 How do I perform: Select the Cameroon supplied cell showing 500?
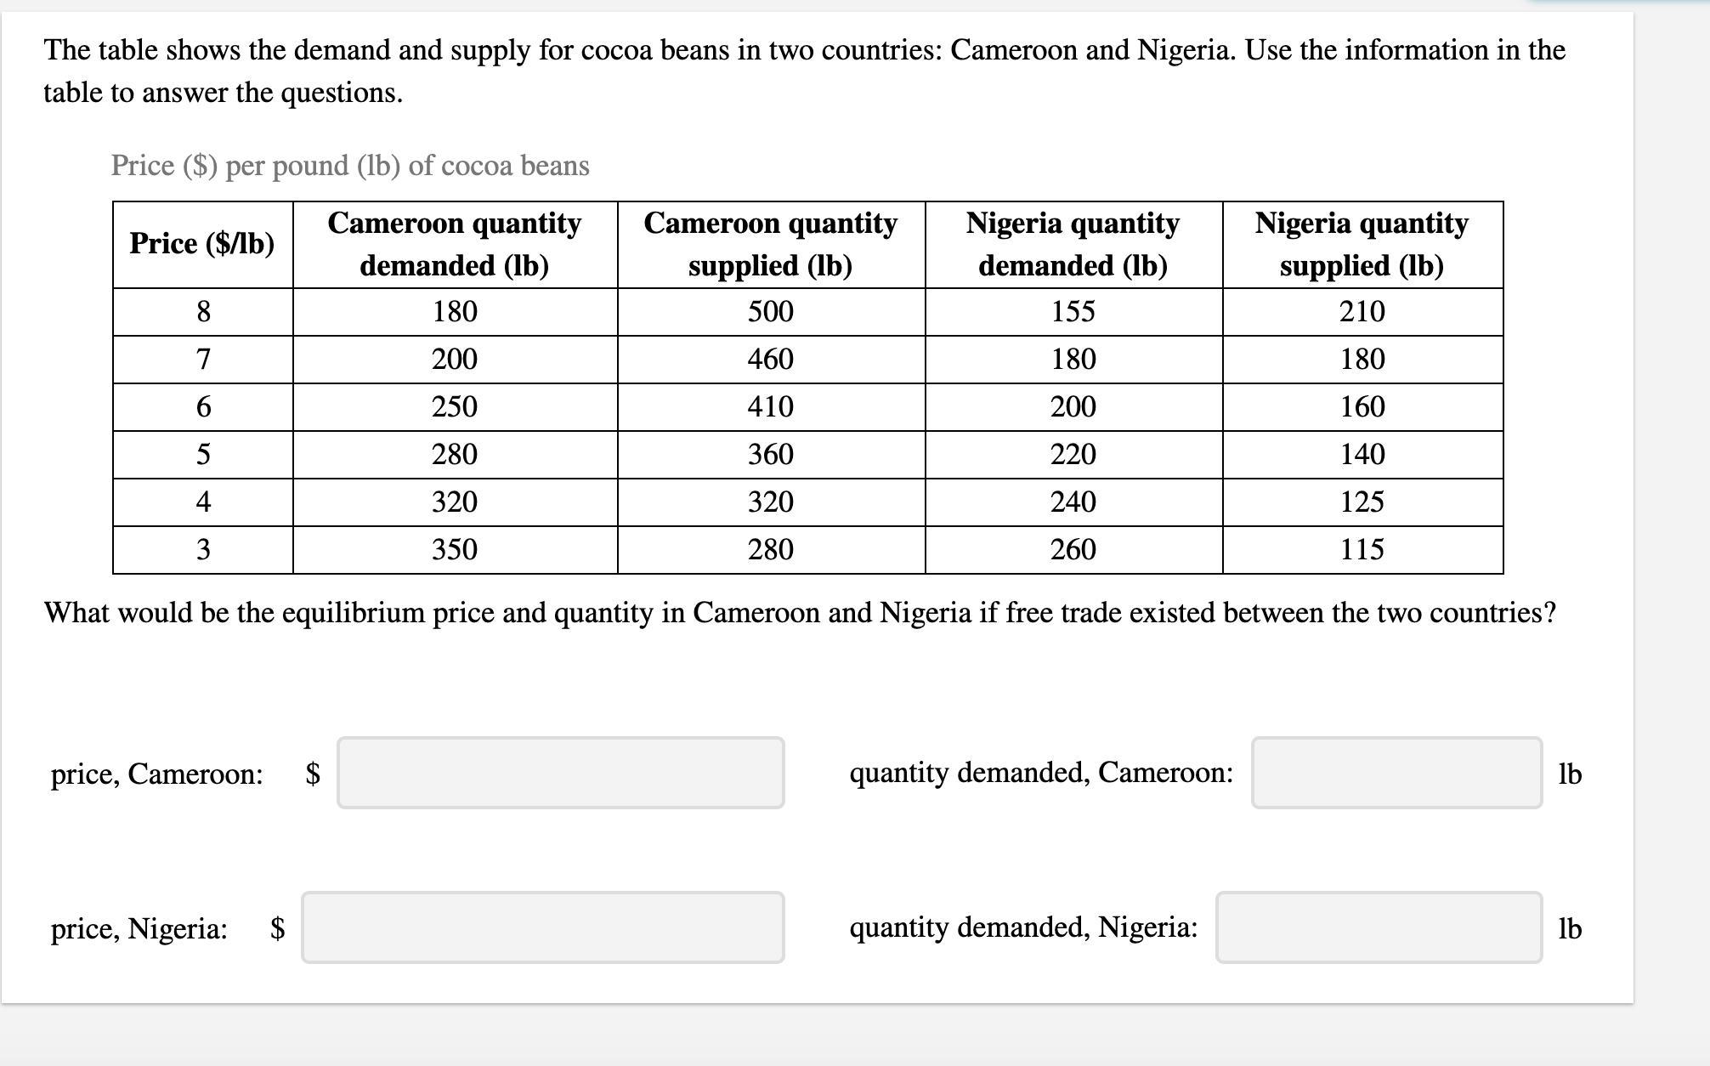(x=771, y=312)
